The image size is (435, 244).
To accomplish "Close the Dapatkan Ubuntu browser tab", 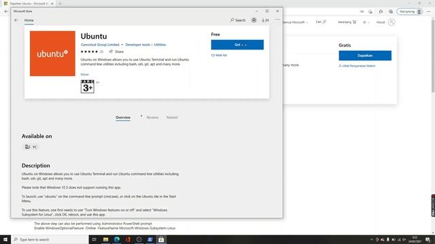I will click(x=52, y=3).
